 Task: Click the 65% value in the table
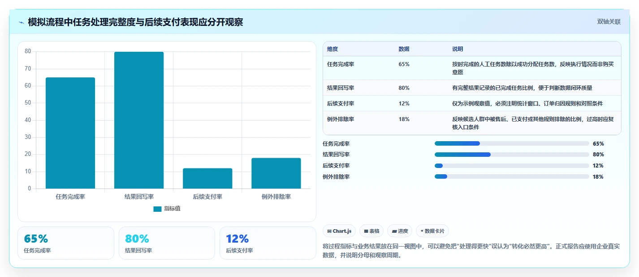tap(404, 64)
